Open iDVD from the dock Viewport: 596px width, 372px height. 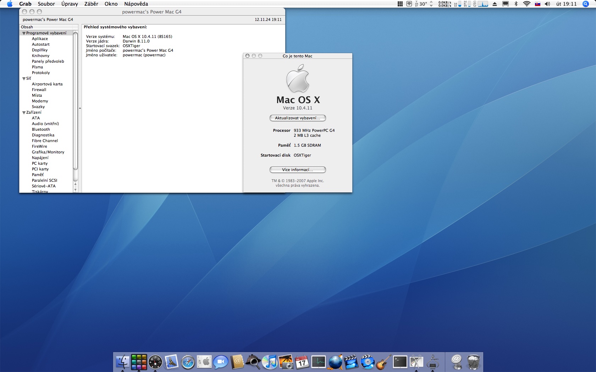point(368,362)
